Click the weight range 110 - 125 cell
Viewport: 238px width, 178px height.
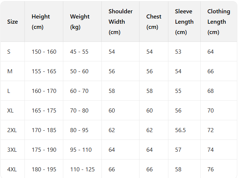tap(82, 169)
